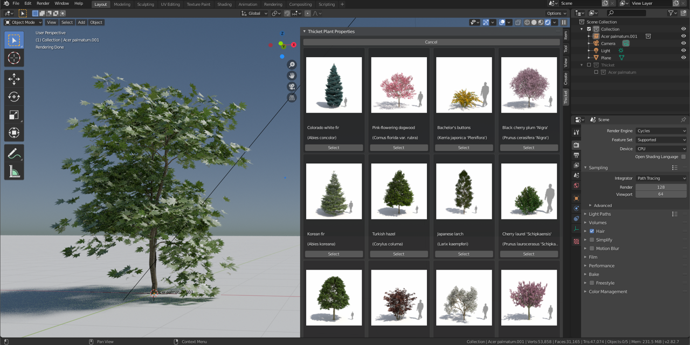
Task: Open the Object properties tab icon
Action: [576, 198]
